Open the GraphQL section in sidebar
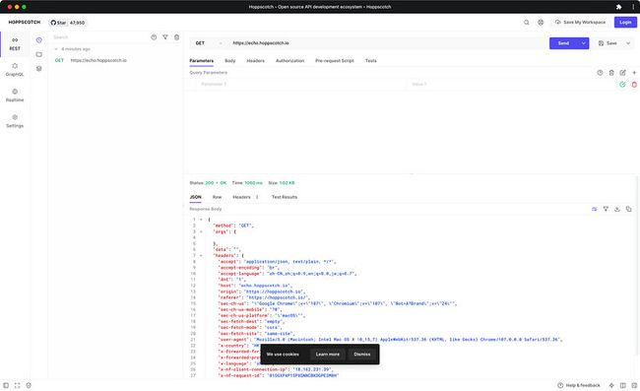Image resolution: width=640 pixels, height=391 pixels. click(x=15, y=69)
